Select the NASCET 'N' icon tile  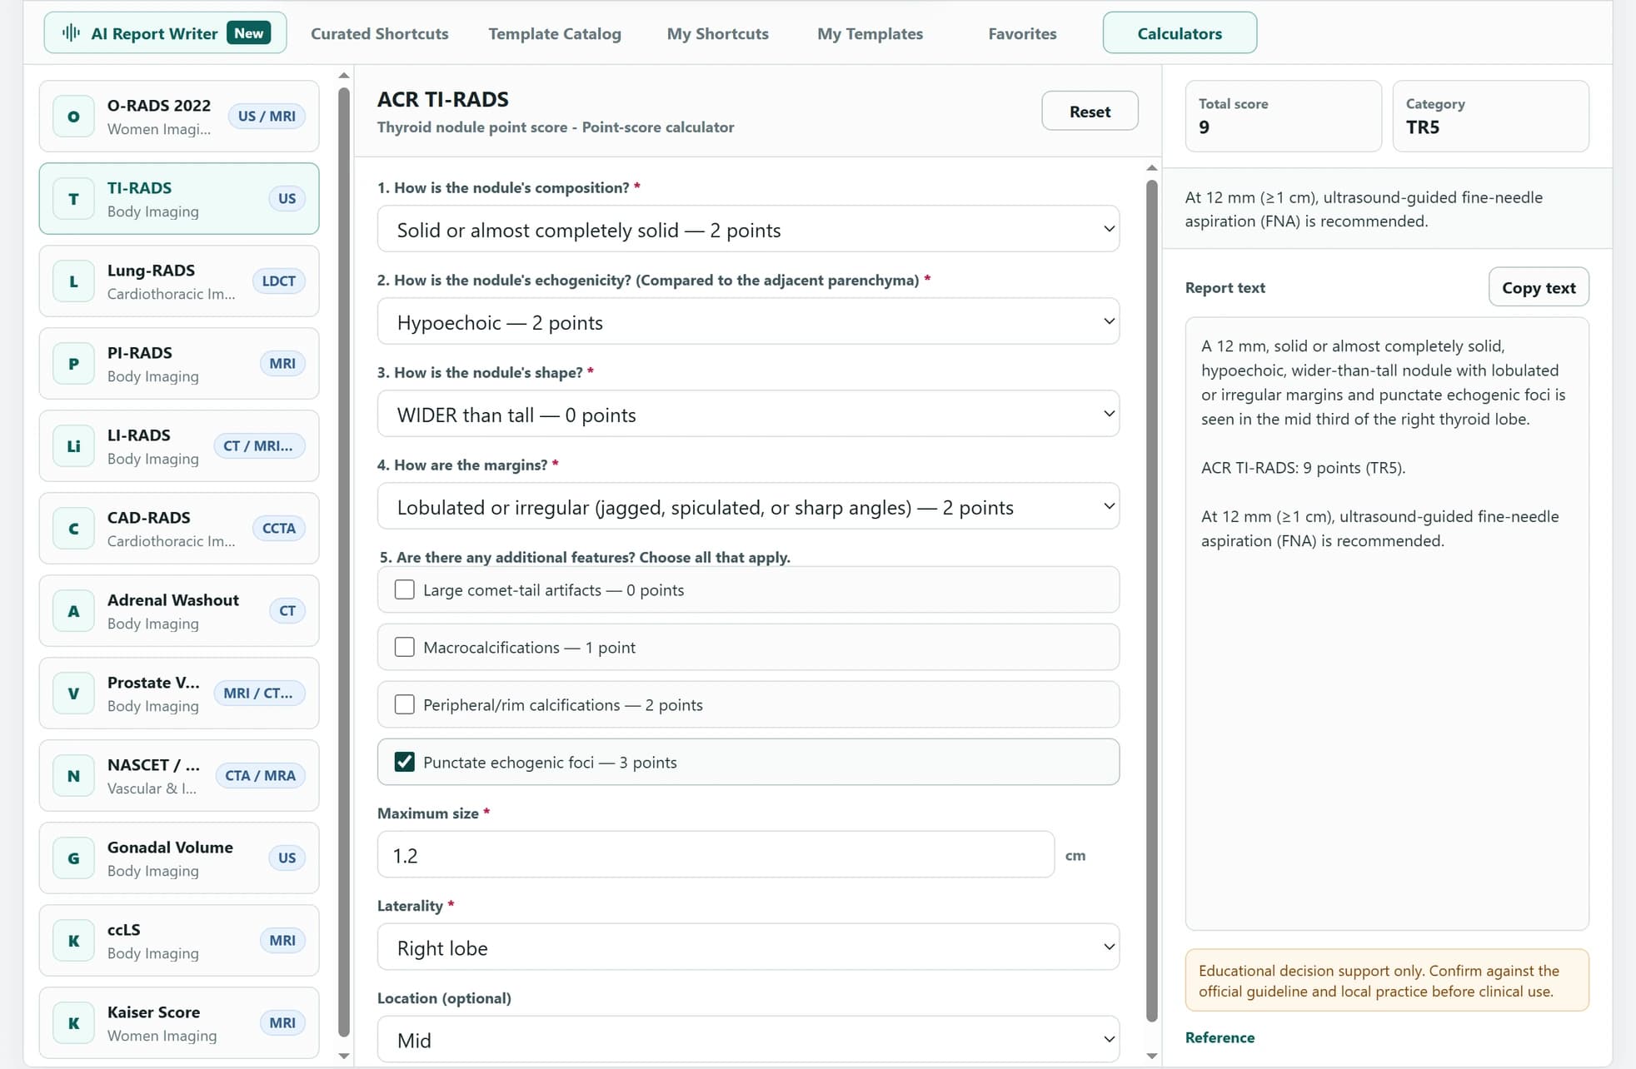pos(73,776)
